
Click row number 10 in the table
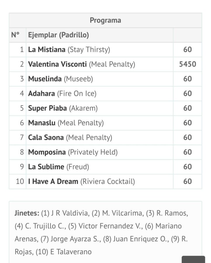[20, 181]
